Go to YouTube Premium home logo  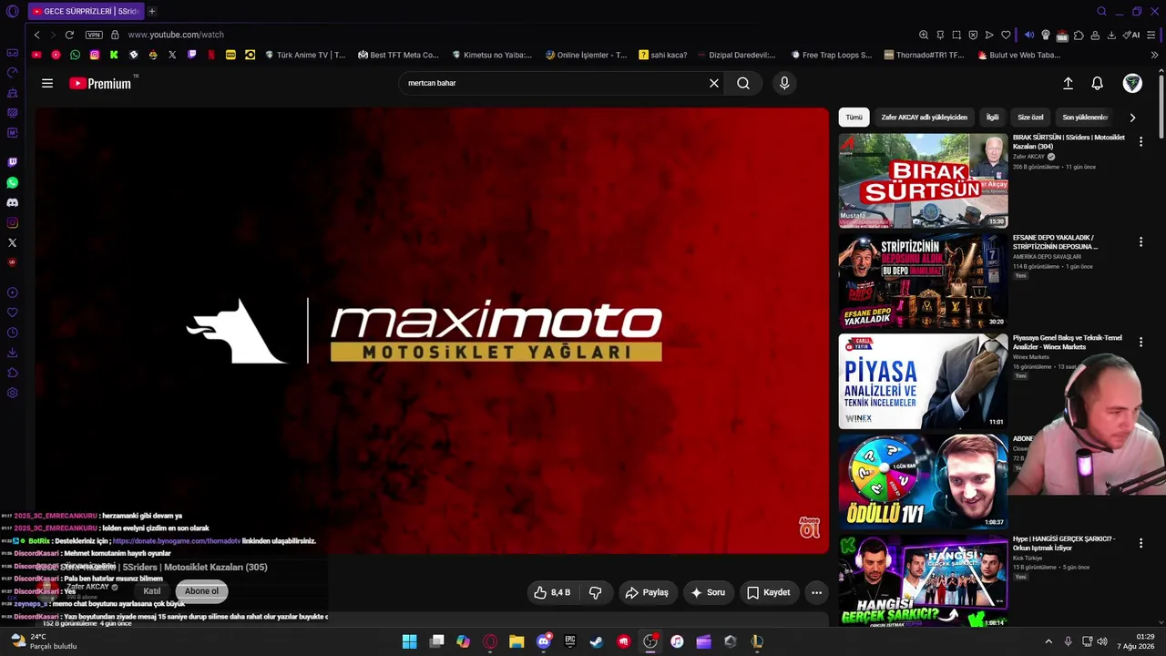[100, 83]
